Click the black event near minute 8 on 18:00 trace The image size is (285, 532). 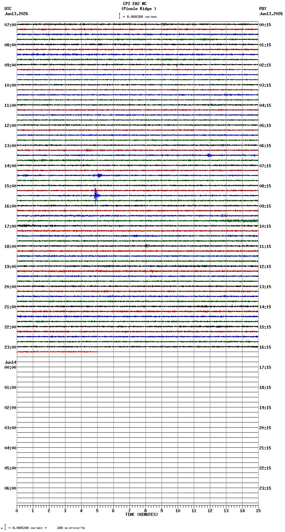point(147,246)
